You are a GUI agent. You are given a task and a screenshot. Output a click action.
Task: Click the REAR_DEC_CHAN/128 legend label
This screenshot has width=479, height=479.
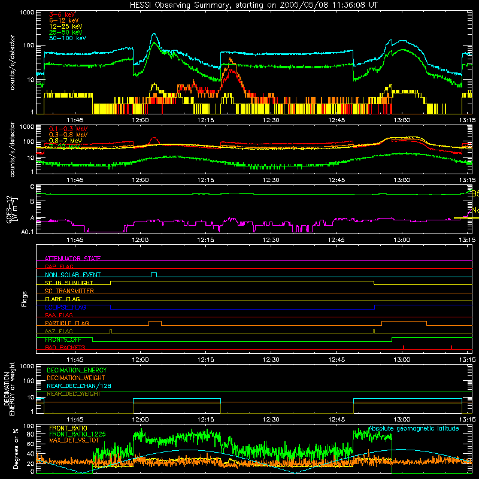pyautogui.click(x=79, y=386)
